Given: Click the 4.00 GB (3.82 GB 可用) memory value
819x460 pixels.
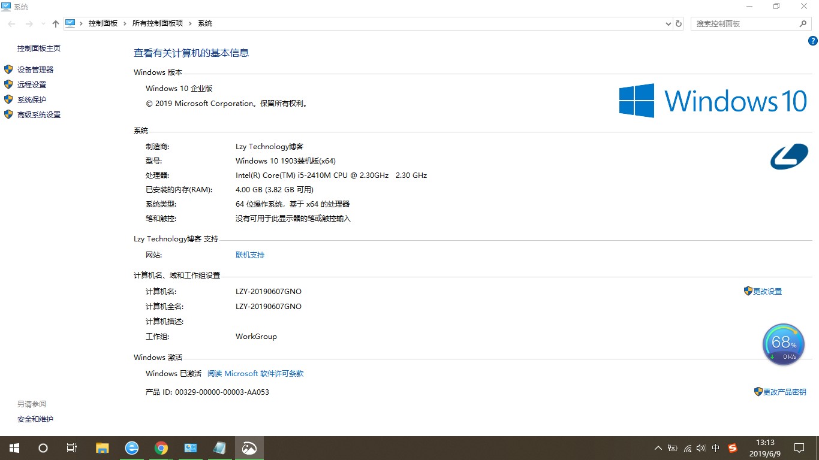Looking at the screenshot, I should (x=275, y=189).
